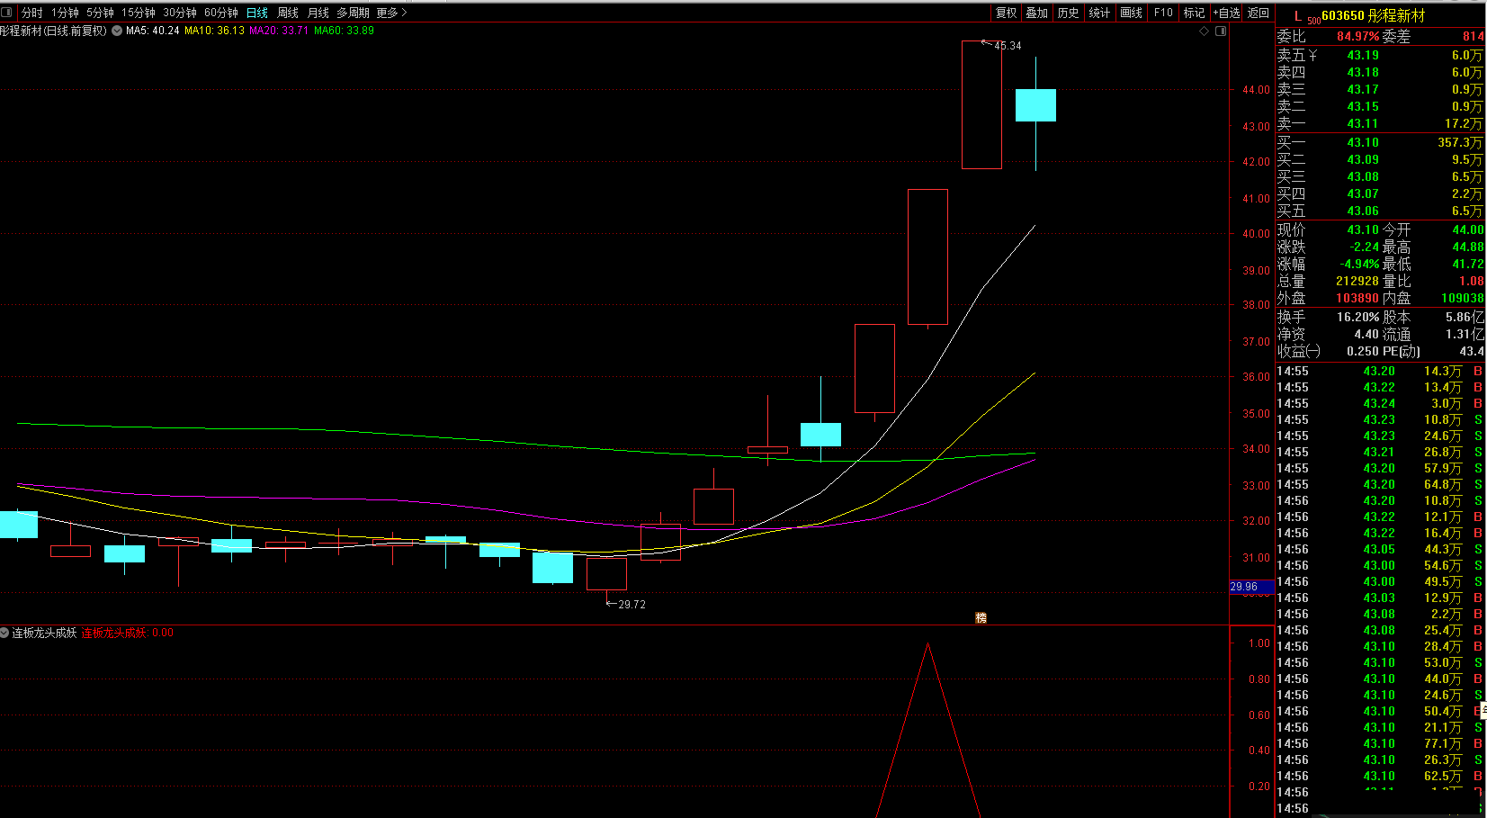1487x818 pixels.
Task: Click the 净资 value 4.40
Action: [1366, 334]
